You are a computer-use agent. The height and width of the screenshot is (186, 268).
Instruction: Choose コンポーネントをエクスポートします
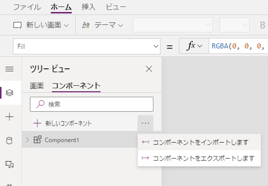tap(199, 158)
